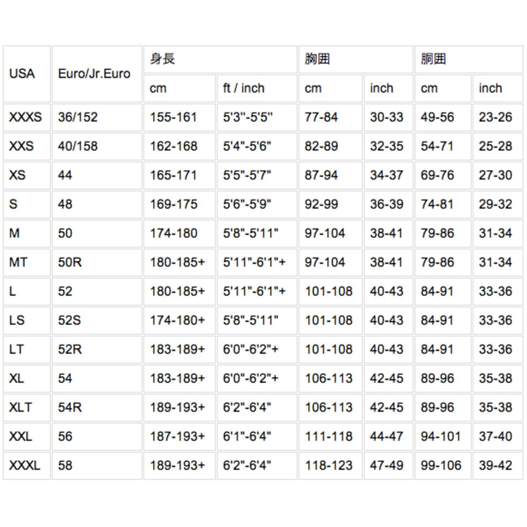The height and width of the screenshot is (527, 527).
Task: Select the LT size row label
Action: (x=17, y=349)
